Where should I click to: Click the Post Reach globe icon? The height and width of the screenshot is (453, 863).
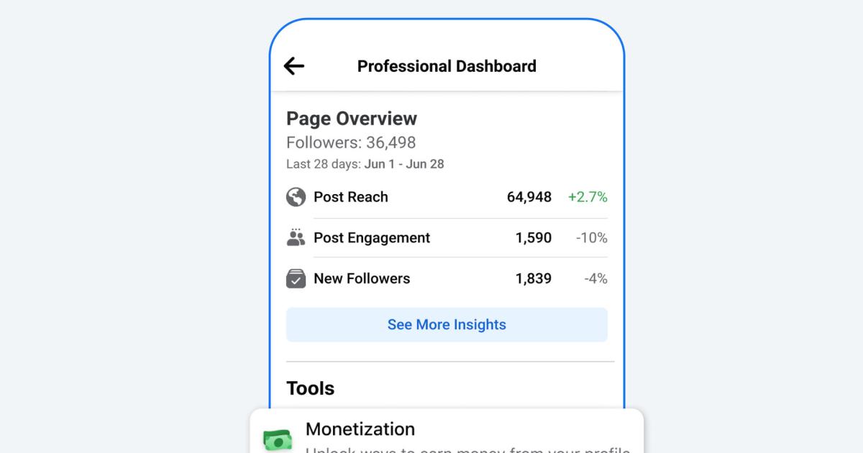pyautogui.click(x=296, y=197)
